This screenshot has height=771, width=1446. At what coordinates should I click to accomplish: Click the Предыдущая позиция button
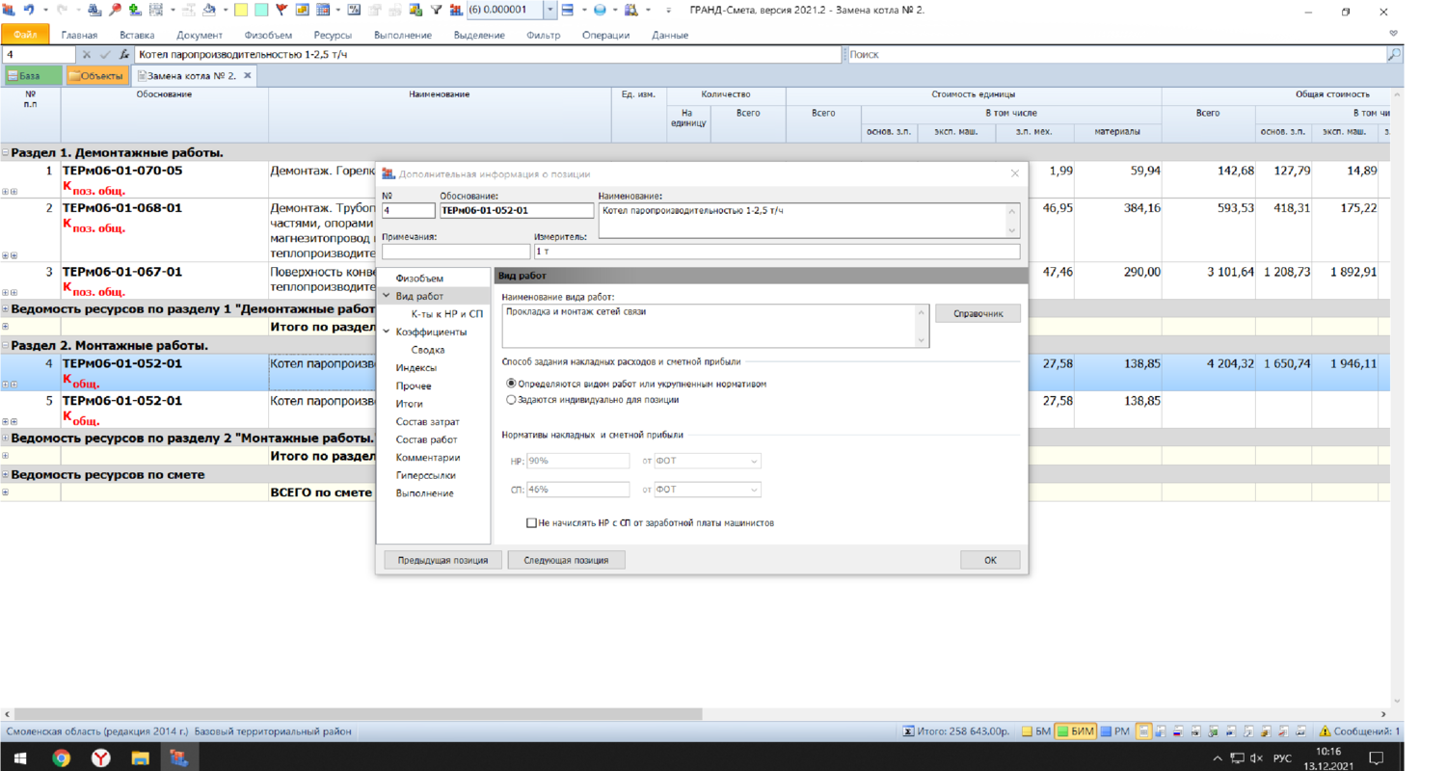tap(442, 560)
